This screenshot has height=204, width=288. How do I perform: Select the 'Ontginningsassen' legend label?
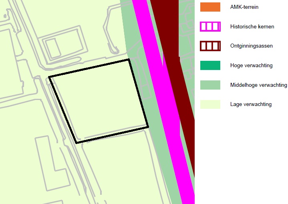pyautogui.click(x=252, y=46)
